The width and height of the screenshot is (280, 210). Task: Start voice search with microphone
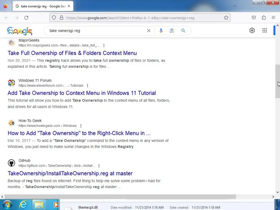tap(161, 31)
